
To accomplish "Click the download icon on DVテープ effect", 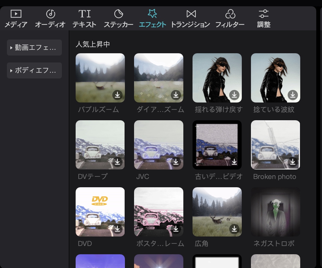I will [117, 162].
